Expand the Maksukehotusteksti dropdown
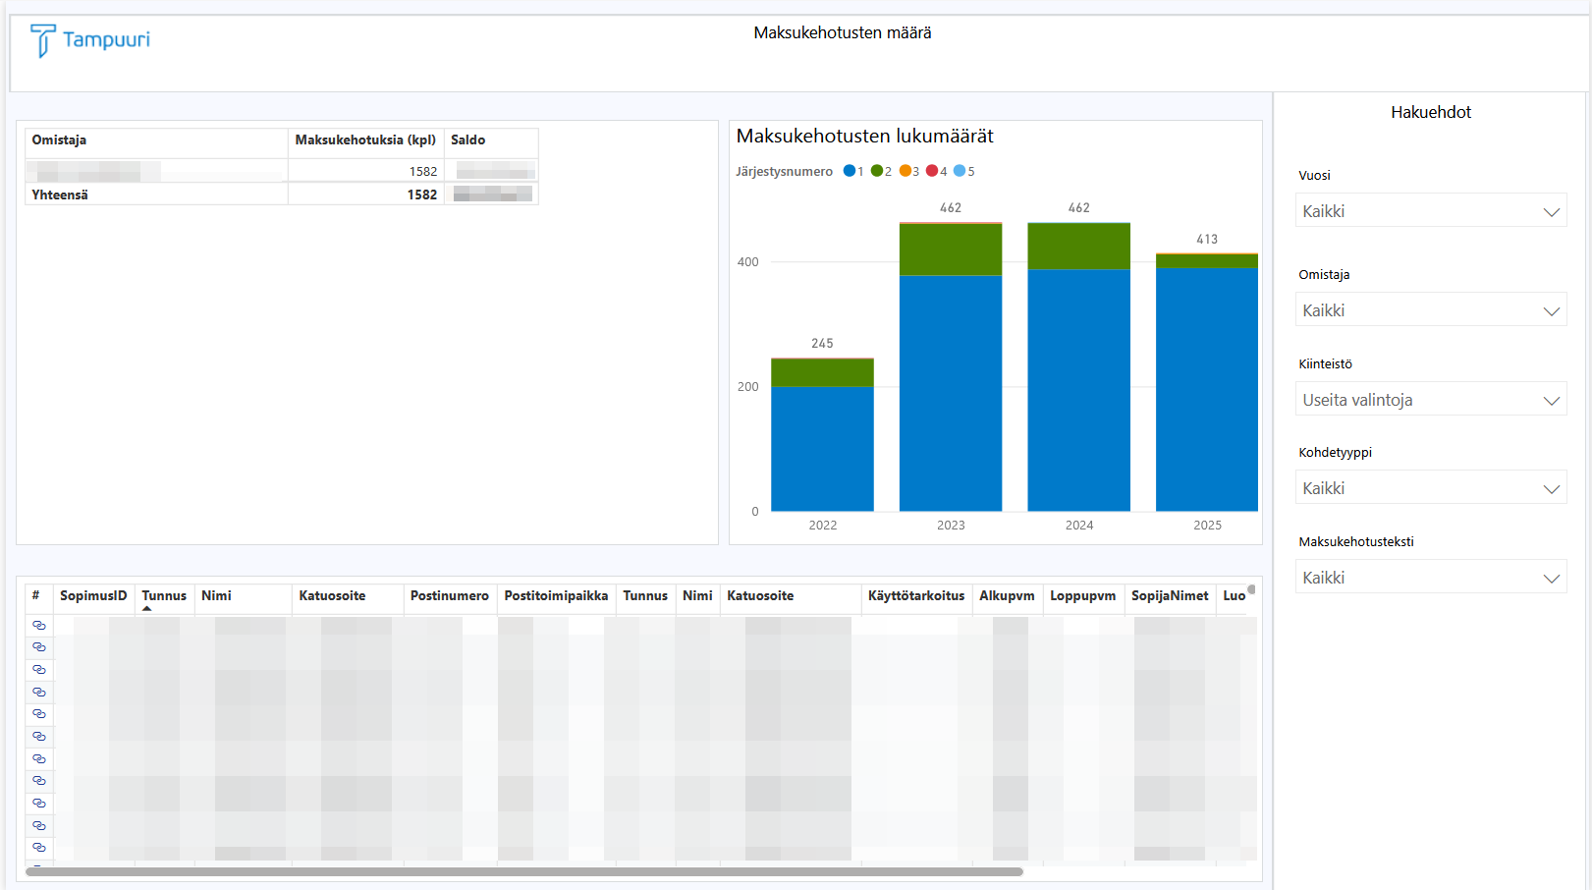The height and width of the screenshot is (890, 1592). coord(1430,578)
